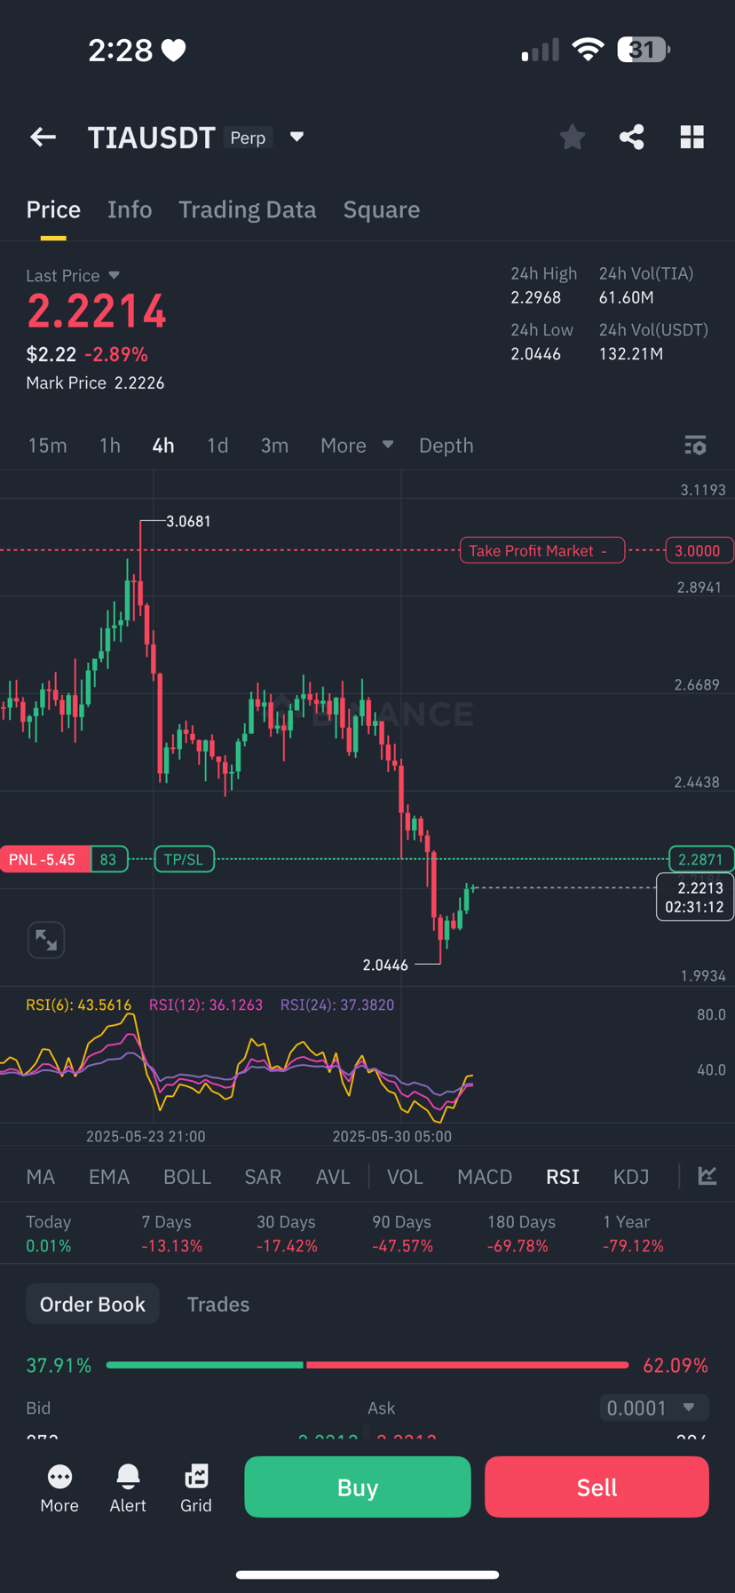Tap the TP/SL button on position line
Screen dimensions: 735x1593
click(185, 859)
